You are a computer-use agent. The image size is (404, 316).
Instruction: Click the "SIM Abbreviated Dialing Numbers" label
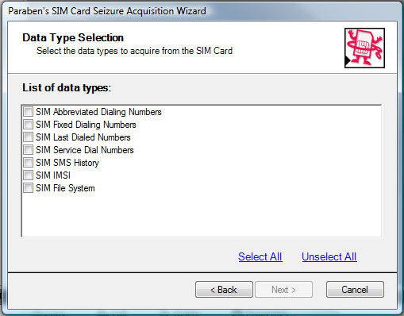pos(98,112)
